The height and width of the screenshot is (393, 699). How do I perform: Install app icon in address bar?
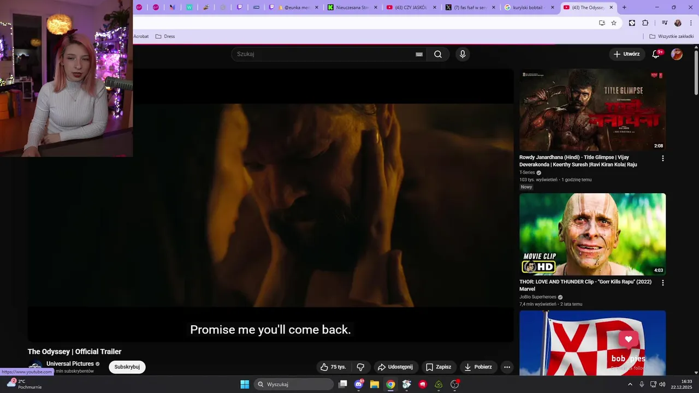(602, 23)
